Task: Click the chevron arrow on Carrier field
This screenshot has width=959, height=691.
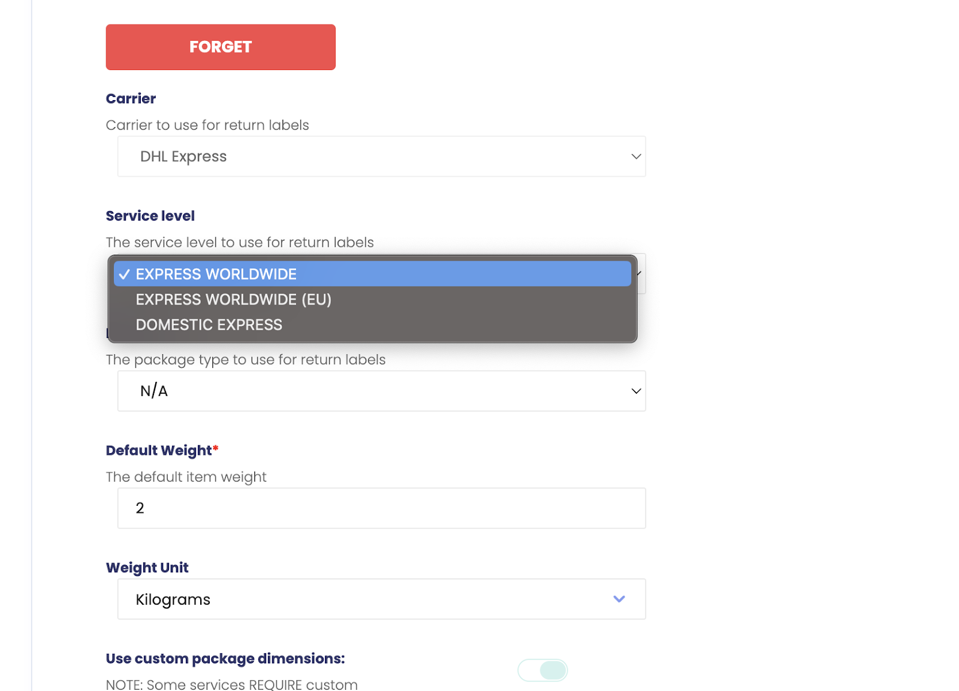Action: click(636, 156)
